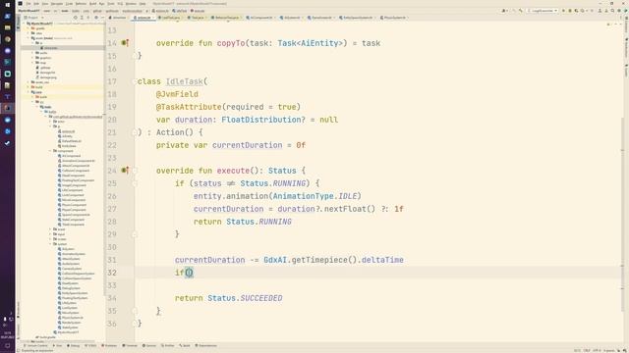The height and width of the screenshot is (353, 629).
Task: Collapse the class IdleTask fold on line 17
Action: point(135,81)
